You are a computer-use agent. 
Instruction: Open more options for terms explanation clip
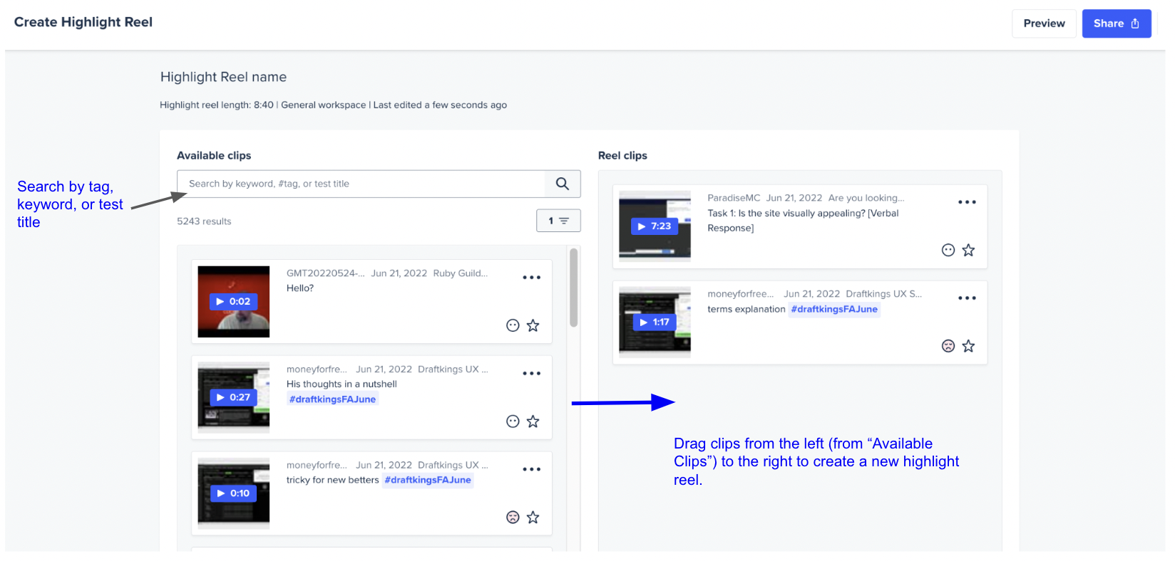pyautogui.click(x=968, y=298)
